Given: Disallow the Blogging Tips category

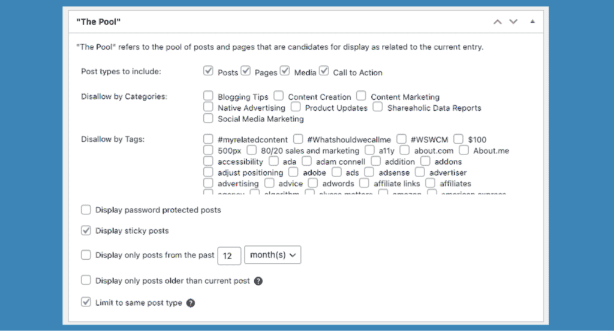Looking at the screenshot, I should [208, 96].
